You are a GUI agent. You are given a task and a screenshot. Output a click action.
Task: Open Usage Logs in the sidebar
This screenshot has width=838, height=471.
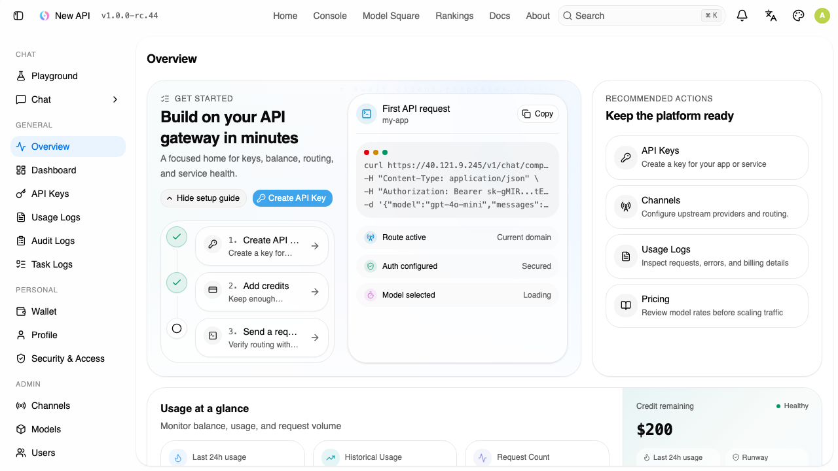point(68,217)
